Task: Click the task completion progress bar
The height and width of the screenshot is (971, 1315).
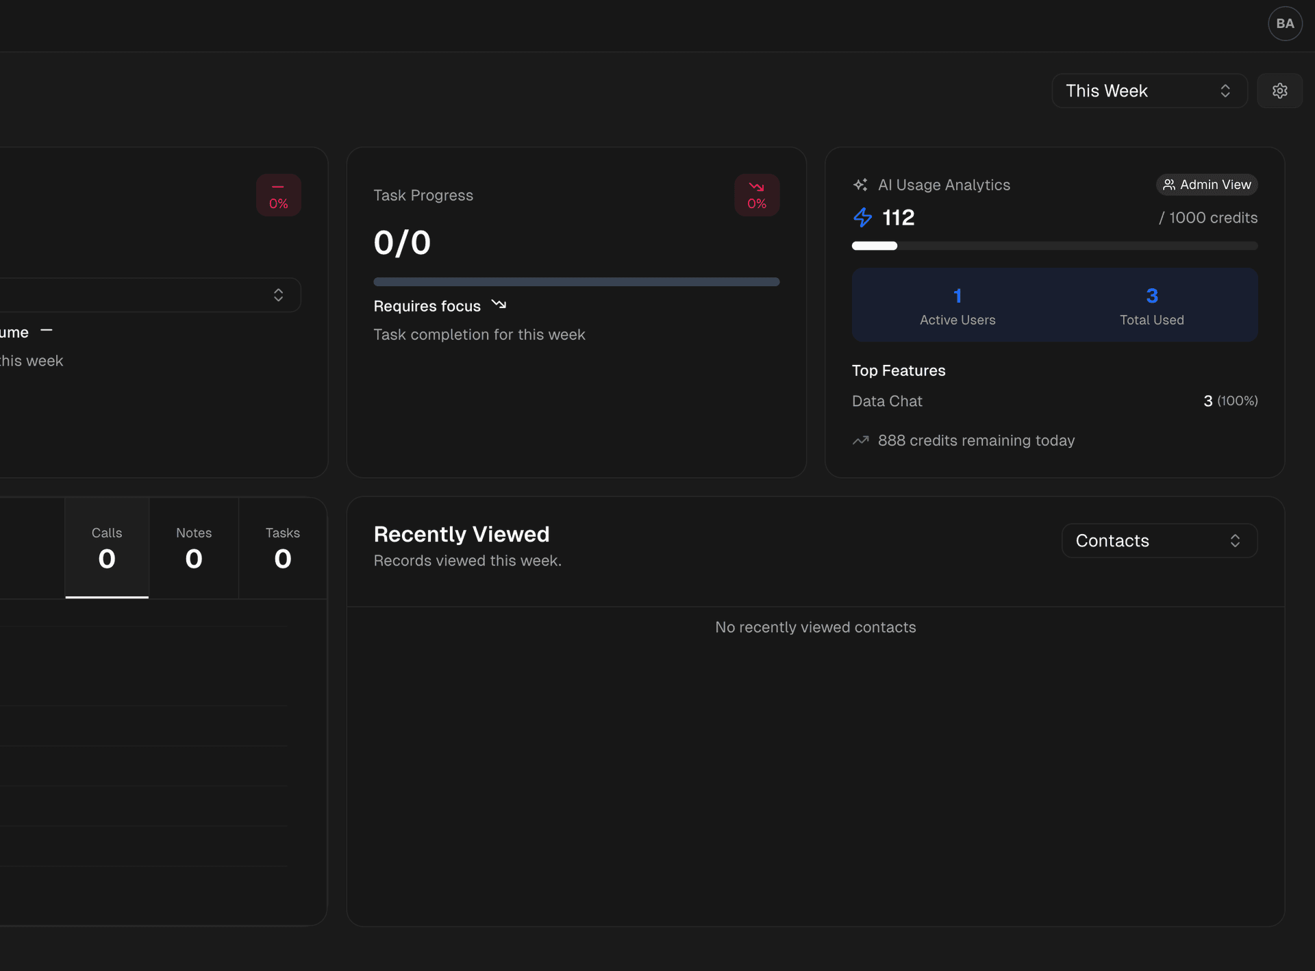Action: click(576, 281)
